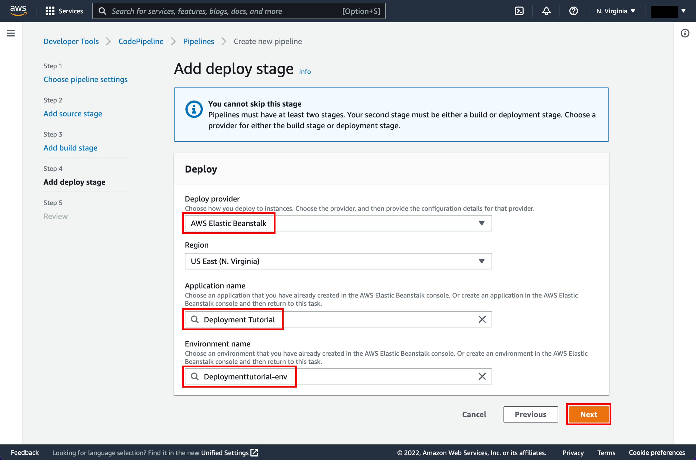Click the search magnifier in top bar
Screen dimensions: 696x460
102,11
